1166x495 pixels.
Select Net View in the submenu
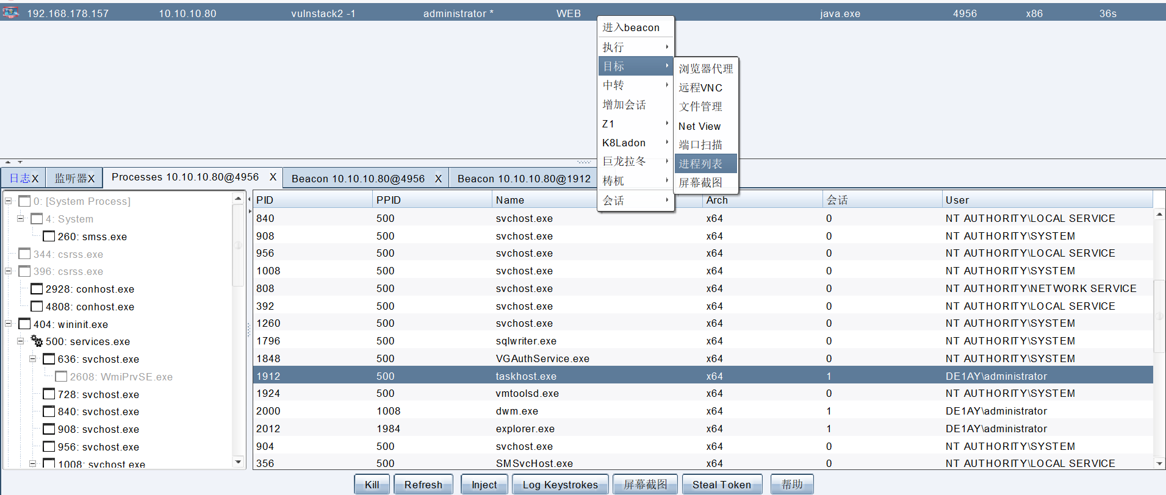pos(706,126)
